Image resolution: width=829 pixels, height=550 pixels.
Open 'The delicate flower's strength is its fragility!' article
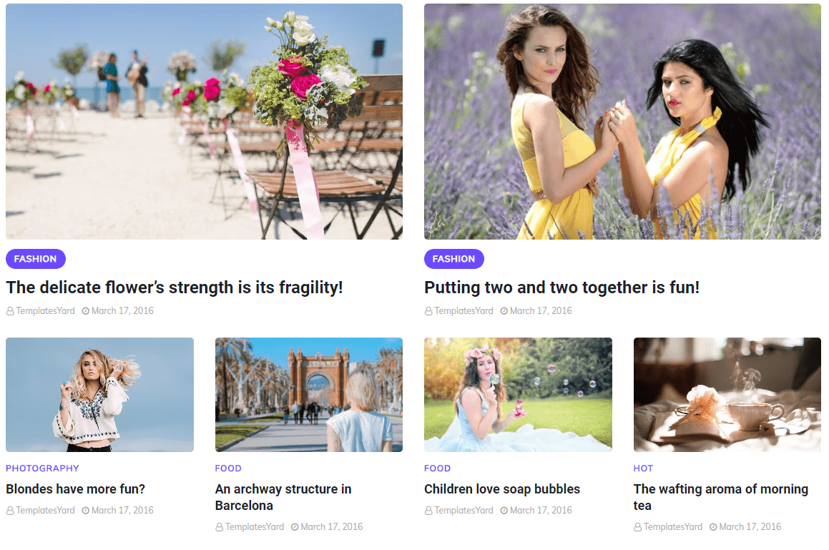(x=175, y=288)
